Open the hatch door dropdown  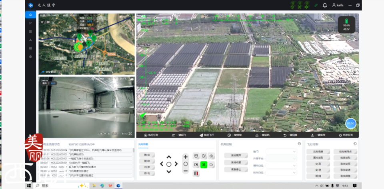(281, 152)
